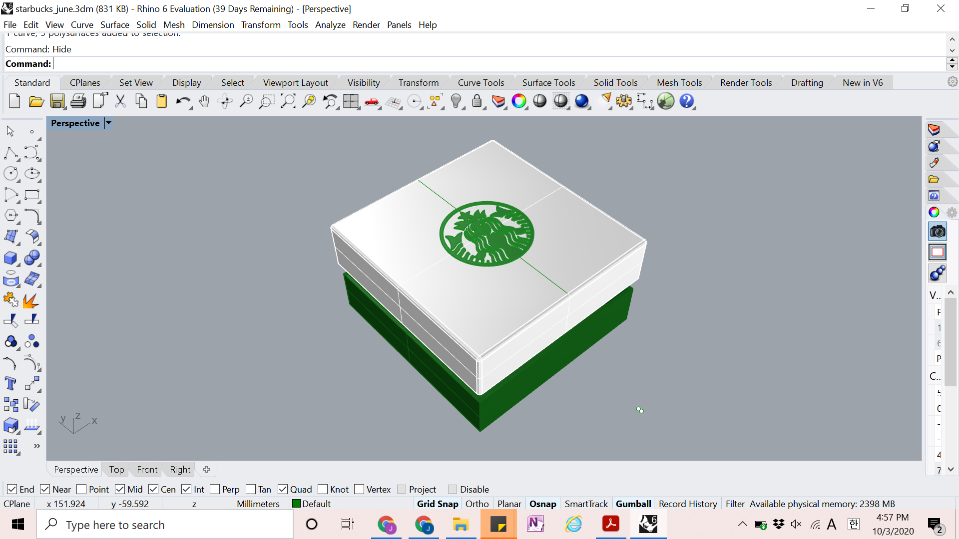This screenshot has height=539, width=959.
Task: Open the Analyze menu
Action: pos(330,24)
